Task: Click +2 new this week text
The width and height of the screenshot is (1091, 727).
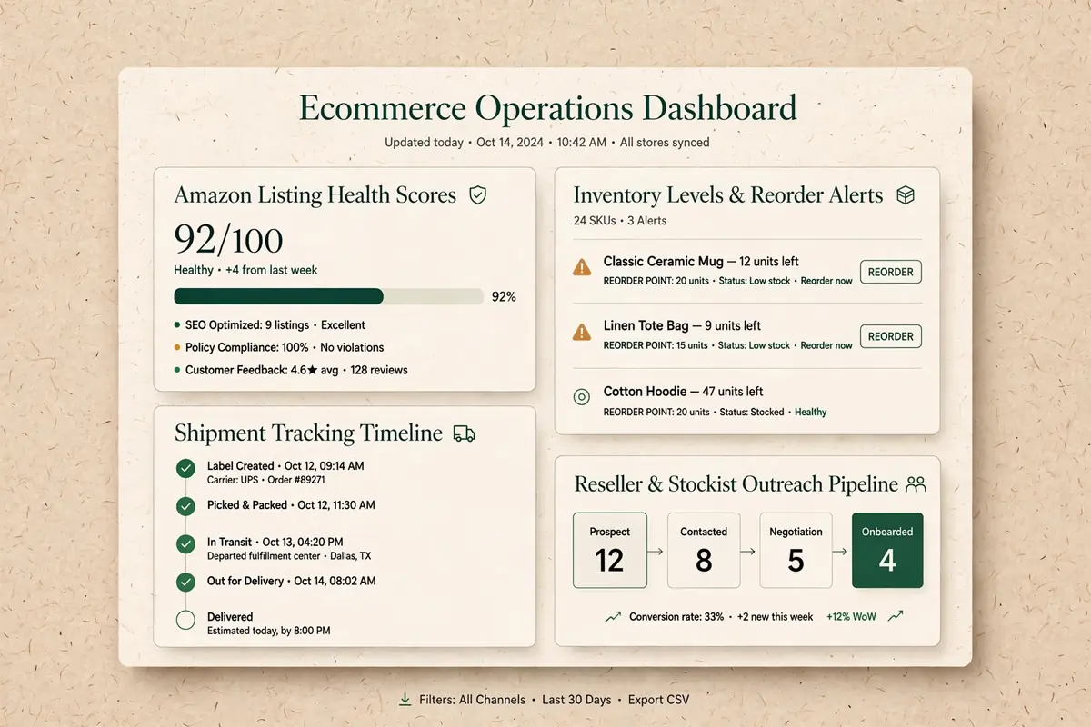Action: pyautogui.click(x=775, y=616)
